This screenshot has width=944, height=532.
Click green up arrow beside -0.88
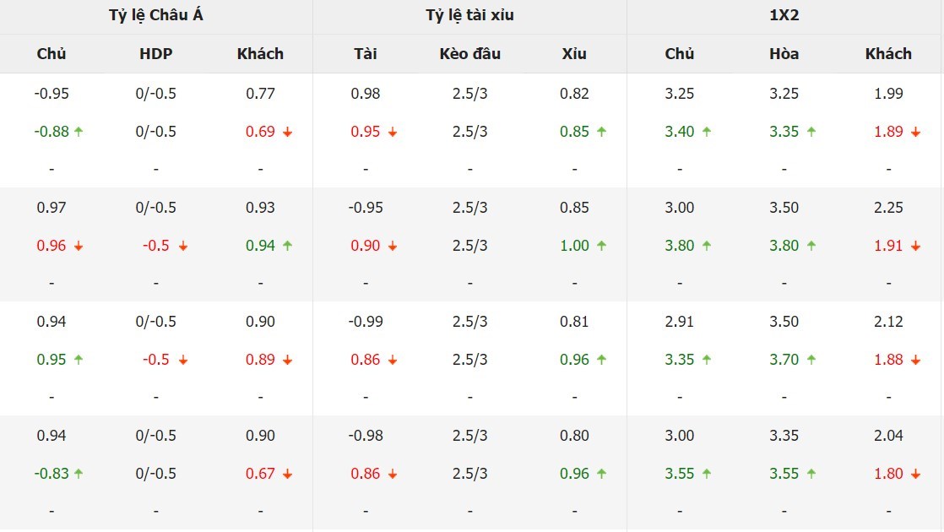[x=79, y=131]
